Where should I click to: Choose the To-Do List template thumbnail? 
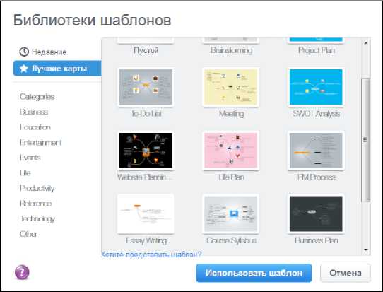tap(146, 87)
